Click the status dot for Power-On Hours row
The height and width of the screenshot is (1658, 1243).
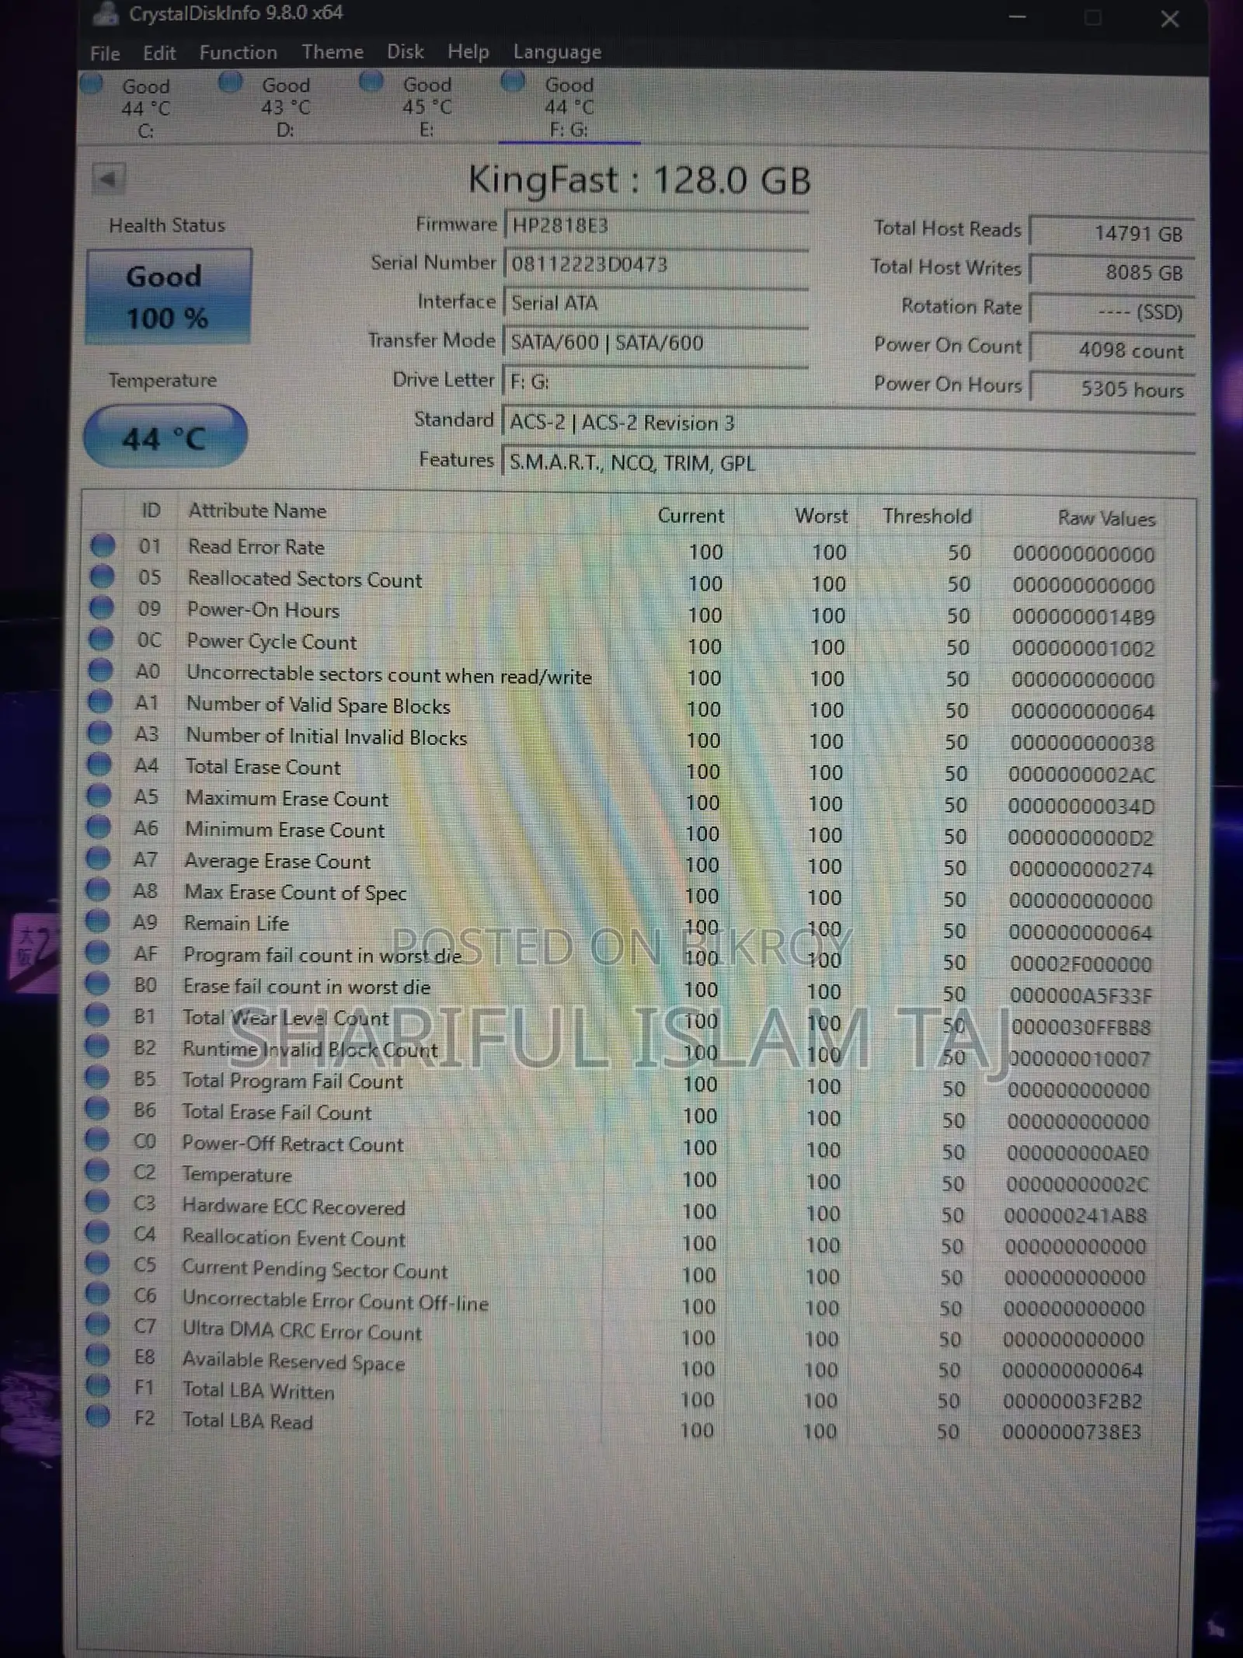[x=102, y=608]
